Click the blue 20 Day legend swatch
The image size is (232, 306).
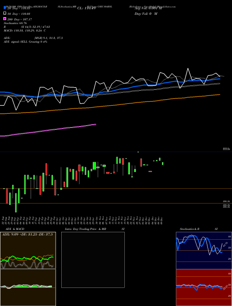coord(5,7)
